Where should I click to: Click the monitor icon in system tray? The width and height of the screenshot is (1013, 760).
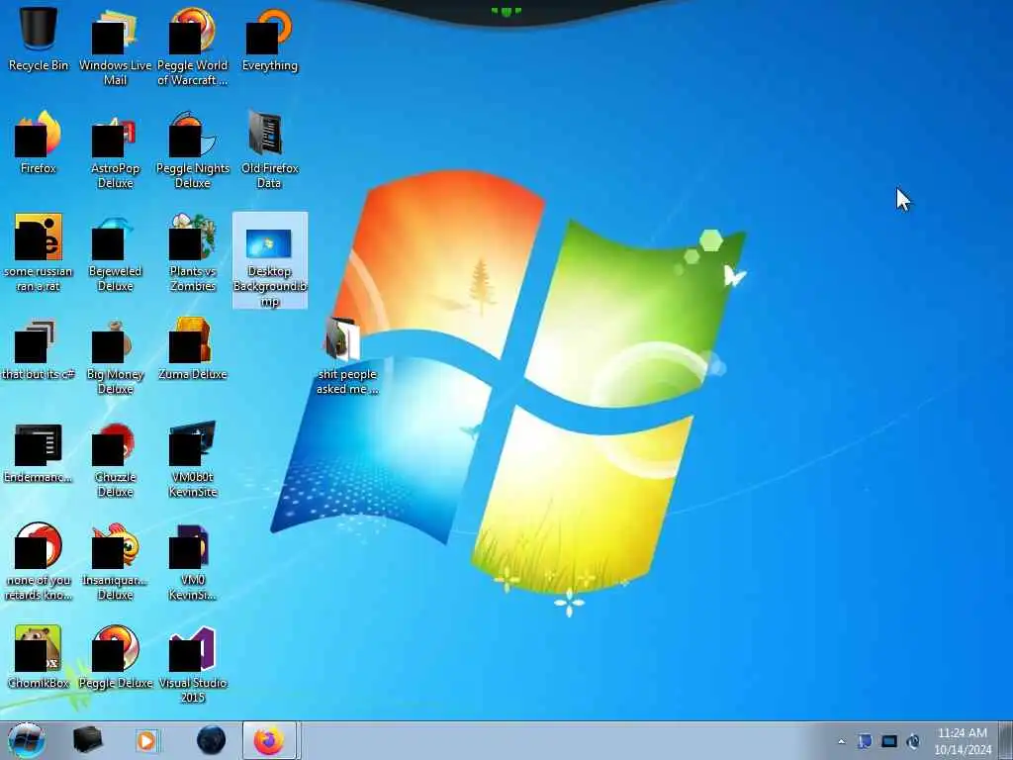coord(889,741)
